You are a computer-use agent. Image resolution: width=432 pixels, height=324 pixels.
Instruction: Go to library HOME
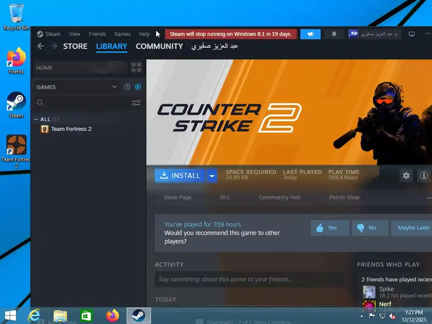coord(81,67)
